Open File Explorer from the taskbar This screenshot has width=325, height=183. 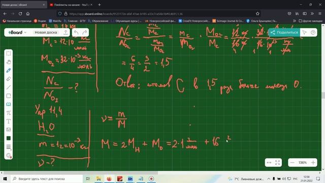pyautogui.click(x=99, y=178)
